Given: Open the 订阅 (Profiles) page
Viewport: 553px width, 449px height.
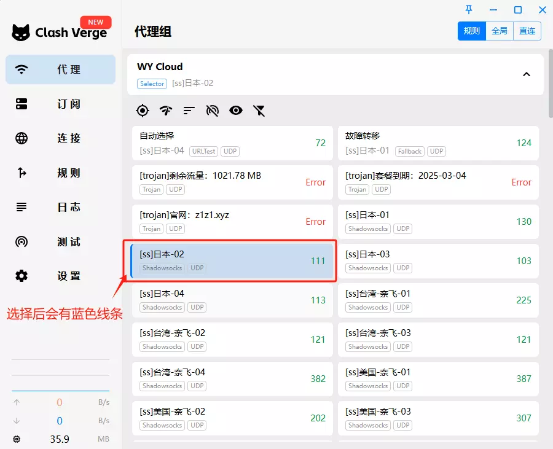Looking at the screenshot, I should (61, 104).
